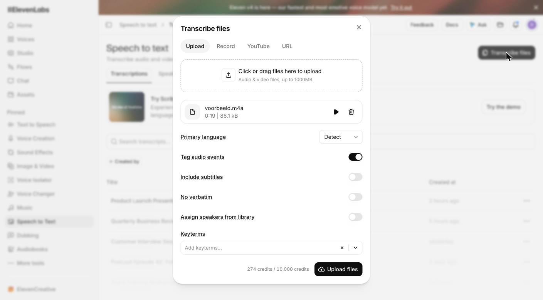The width and height of the screenshot is (543, 300).
Task: Click the Speech to text breadcrumb
Action: 138,25
